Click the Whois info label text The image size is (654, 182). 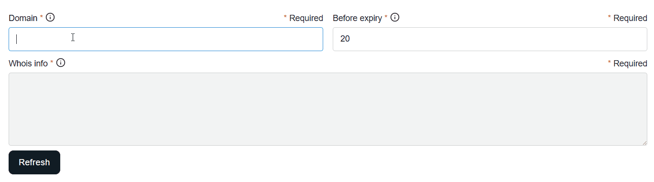(28, 64)
